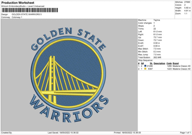Click the Code column header
Screen dimensions: 192x135
[x=169, y=63]
